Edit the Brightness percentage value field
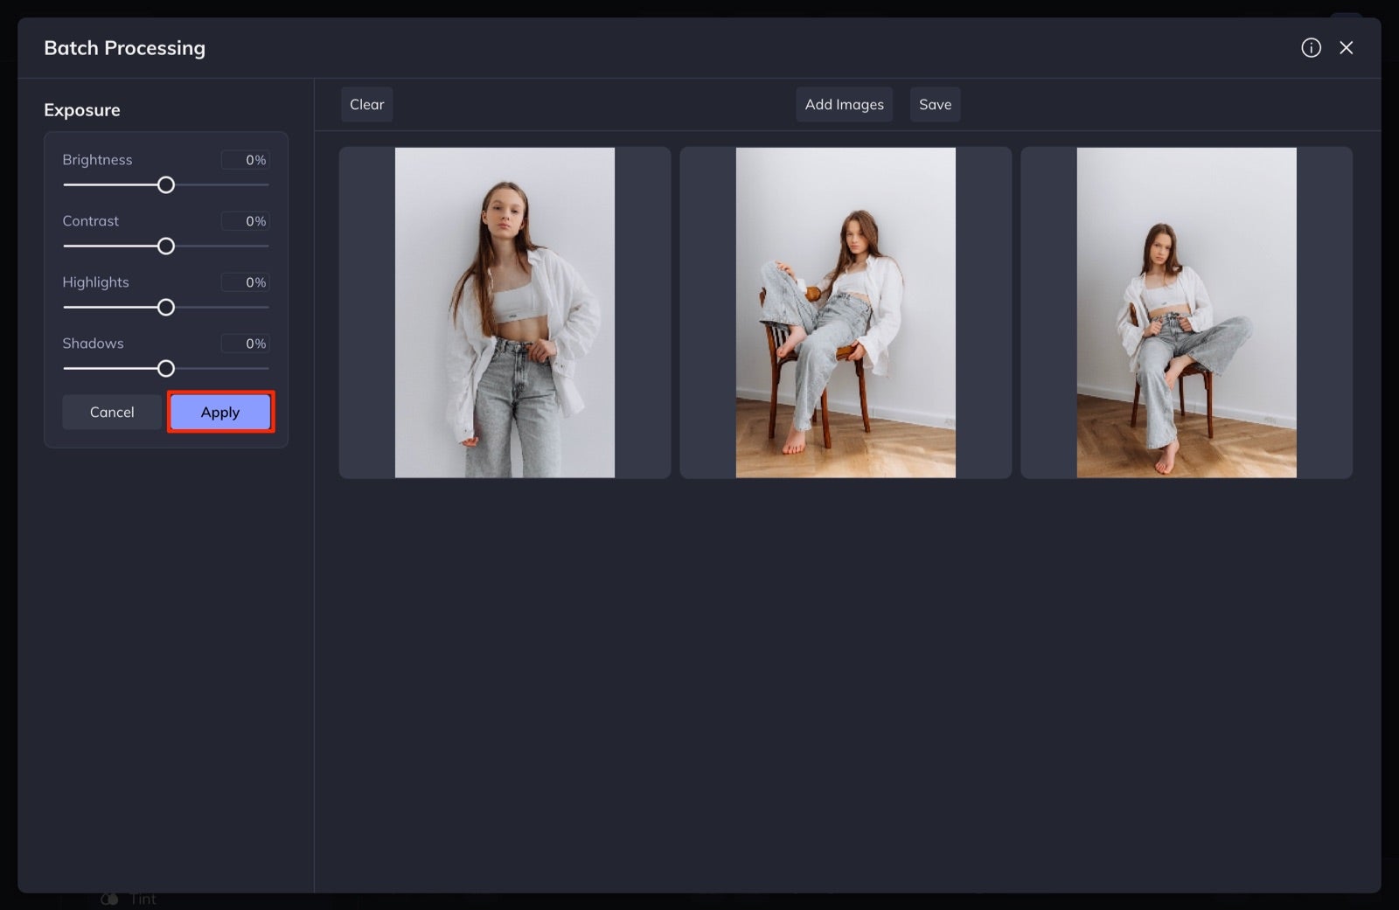The image size is (1399, 910). pos(245,159)
